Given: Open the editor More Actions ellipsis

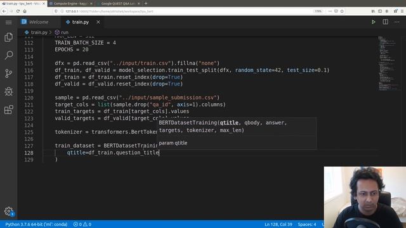Looking at the screenshot, I should click(x=397, y=22).
